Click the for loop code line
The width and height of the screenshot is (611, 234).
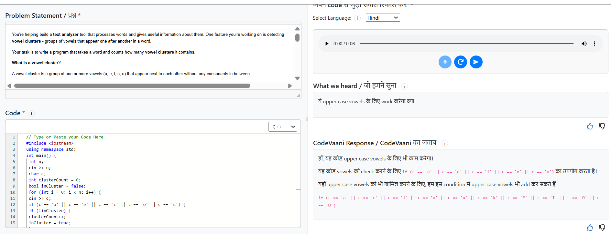[65, 192]
